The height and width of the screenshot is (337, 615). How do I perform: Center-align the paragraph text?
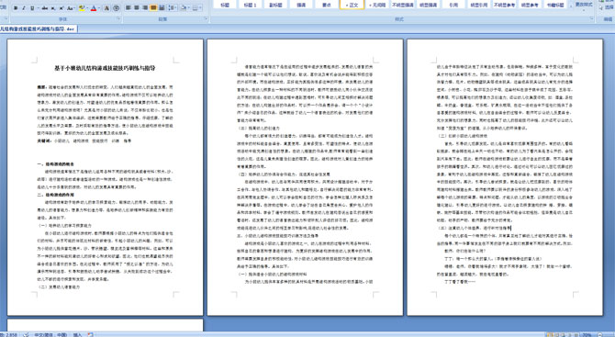(137, 7)
